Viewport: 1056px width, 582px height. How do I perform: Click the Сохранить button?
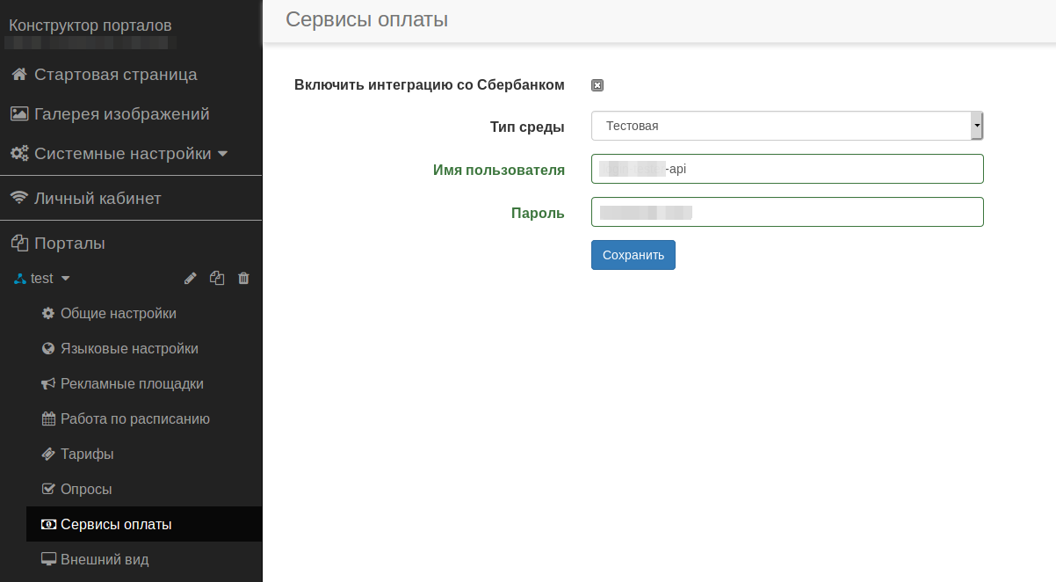click(x=633, y=255)
